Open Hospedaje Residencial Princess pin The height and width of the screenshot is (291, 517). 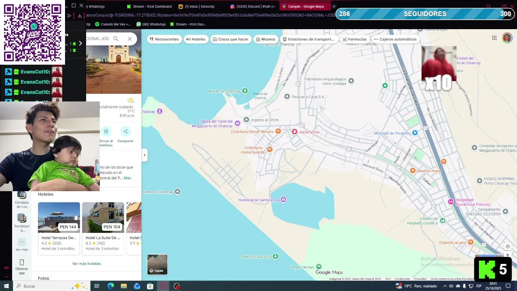[x=451, y=202]
